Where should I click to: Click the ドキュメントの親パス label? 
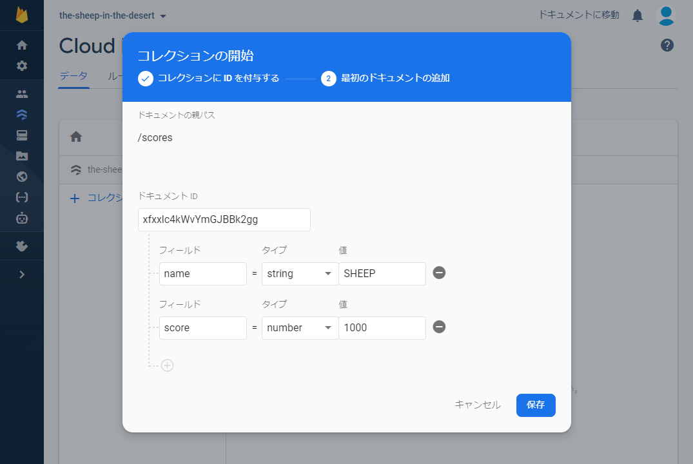click(177, 115)
